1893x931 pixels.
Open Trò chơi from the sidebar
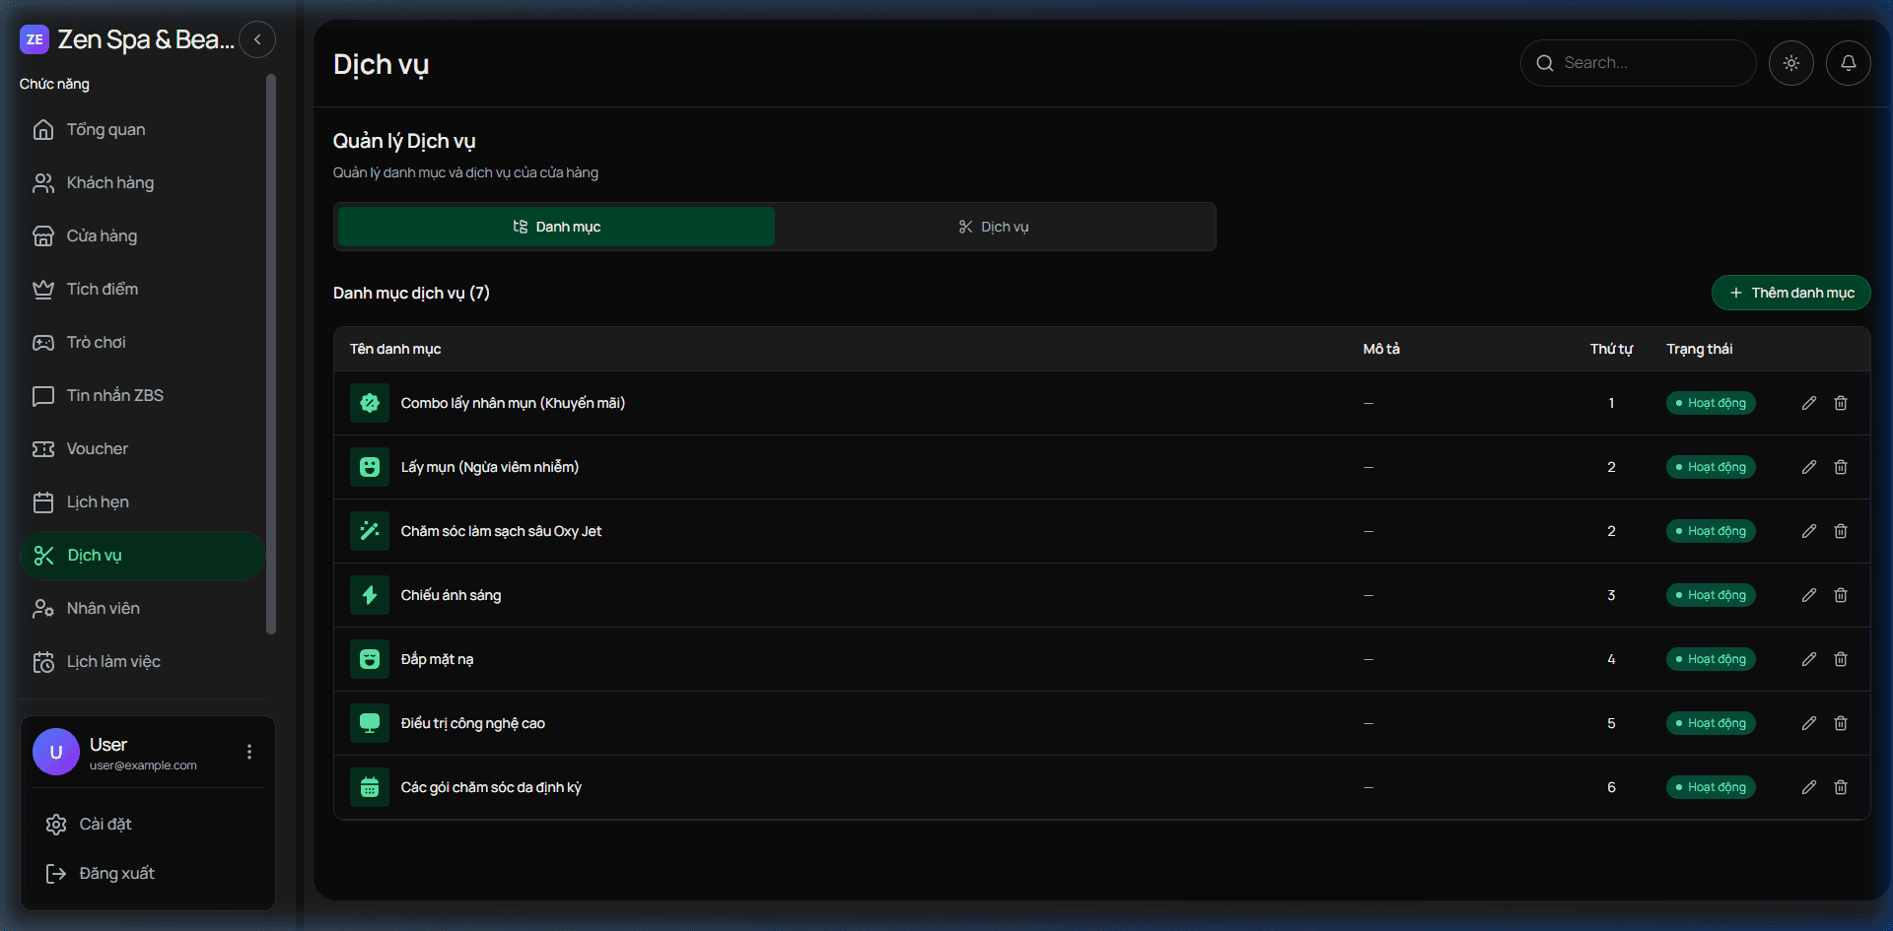96,342
